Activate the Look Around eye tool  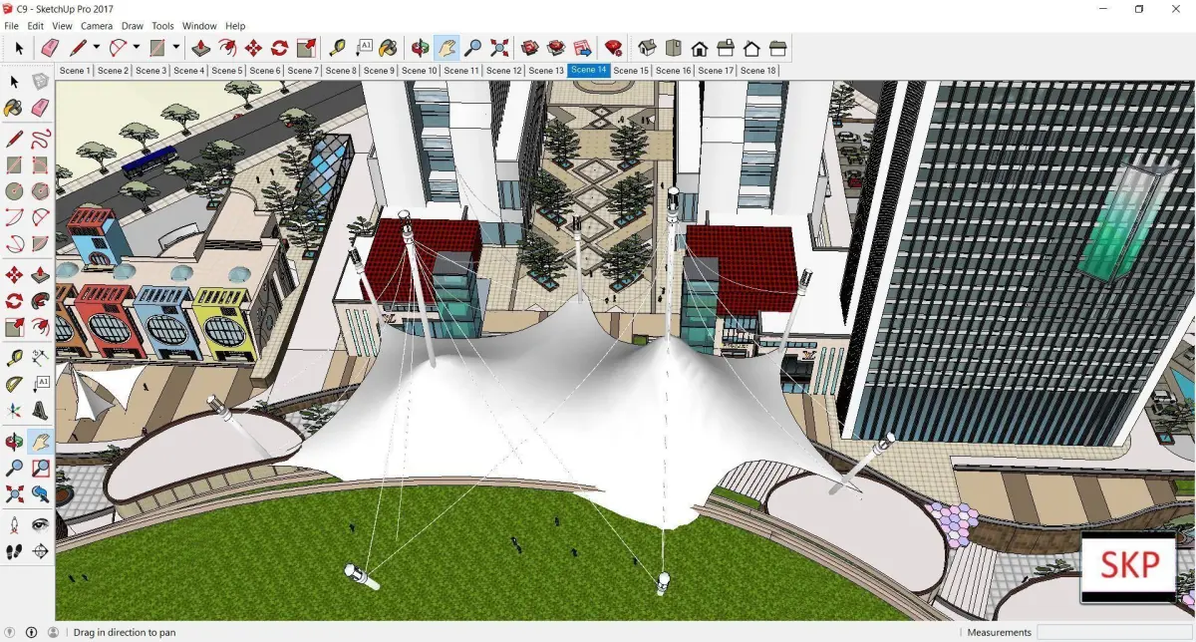click(41, 523)
